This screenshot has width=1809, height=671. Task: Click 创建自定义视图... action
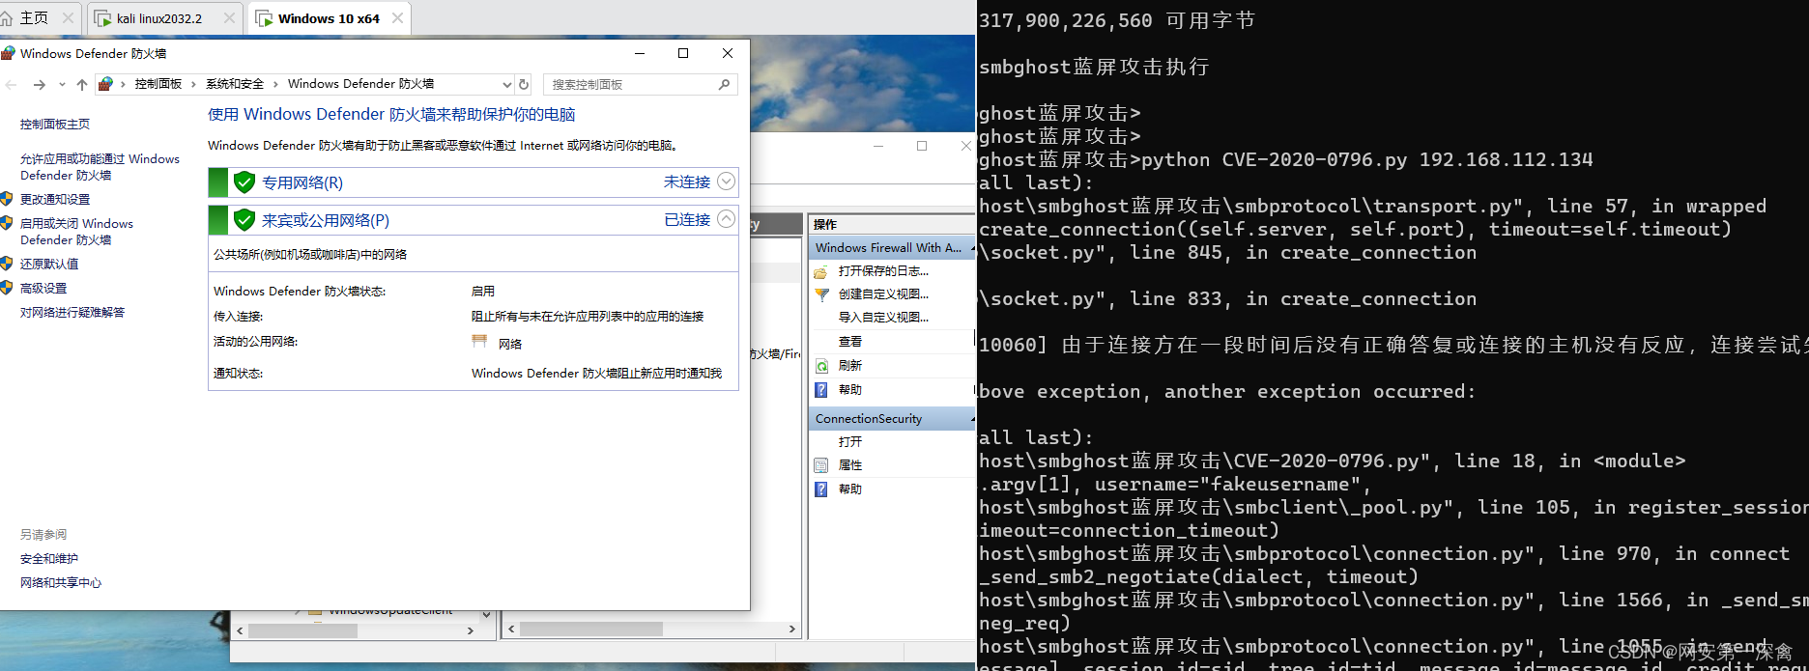pos(883,294)
